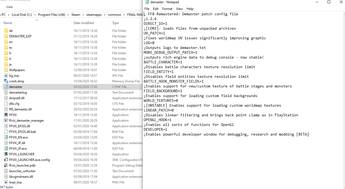Open the View tab in File Explorer

point(9,7)
